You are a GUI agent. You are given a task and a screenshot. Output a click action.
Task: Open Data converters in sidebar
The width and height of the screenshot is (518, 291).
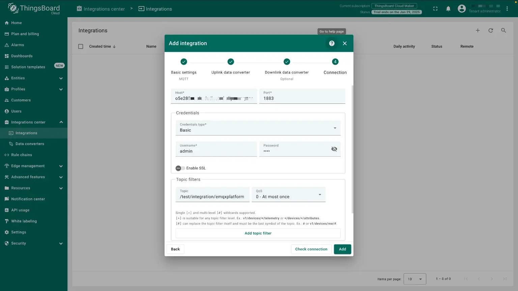(30, 144)
